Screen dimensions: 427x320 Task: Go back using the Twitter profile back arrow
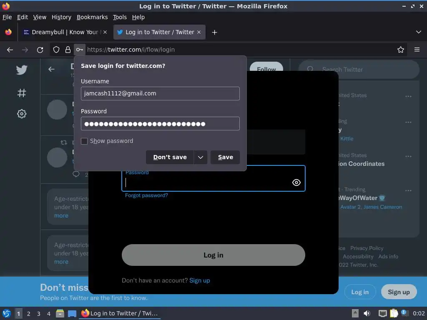pyautogui.click(x=51, y=70)
